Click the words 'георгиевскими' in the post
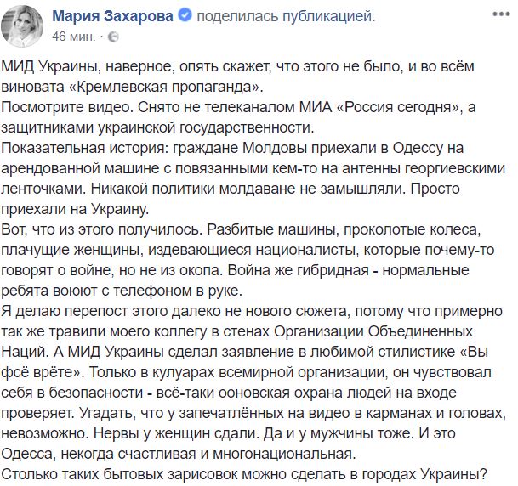Screen dimensions: 518x486 click(x=455, y=168)
